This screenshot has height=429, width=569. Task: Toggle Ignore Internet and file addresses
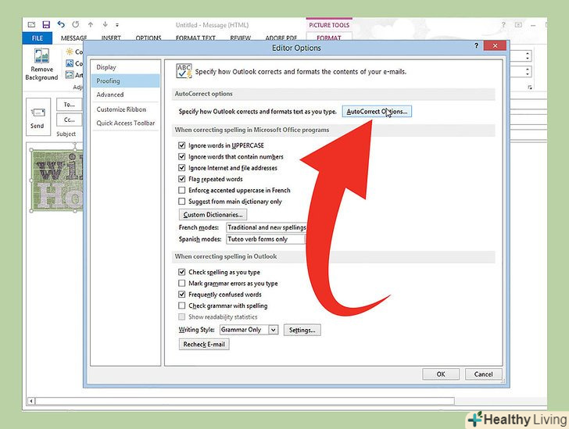(182, 168)
